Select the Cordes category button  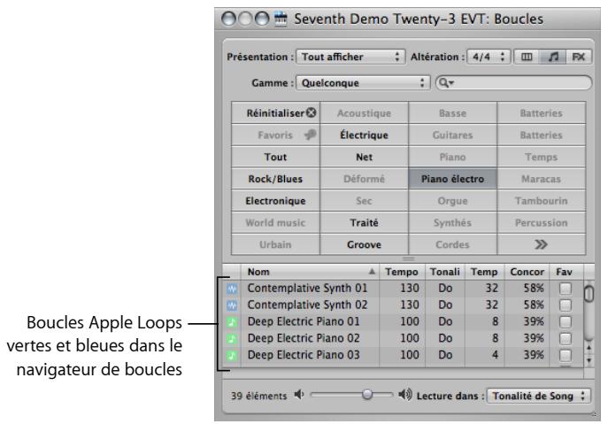(452, 244)
